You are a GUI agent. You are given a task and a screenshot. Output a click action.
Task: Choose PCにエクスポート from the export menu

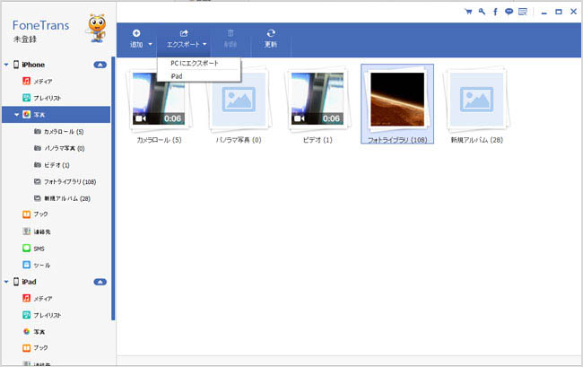(194, 63)
